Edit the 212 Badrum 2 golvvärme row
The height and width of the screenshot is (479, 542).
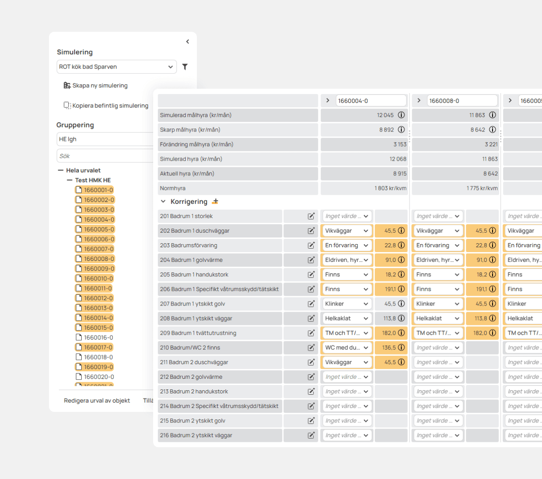click(311, 377)
